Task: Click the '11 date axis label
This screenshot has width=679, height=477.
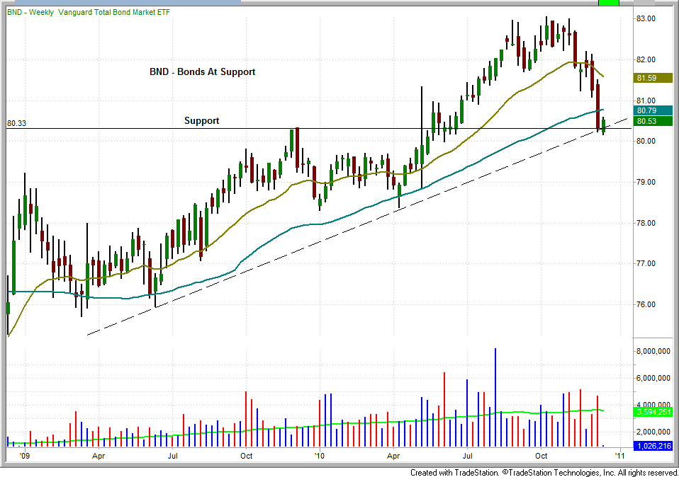Action: 621,455
